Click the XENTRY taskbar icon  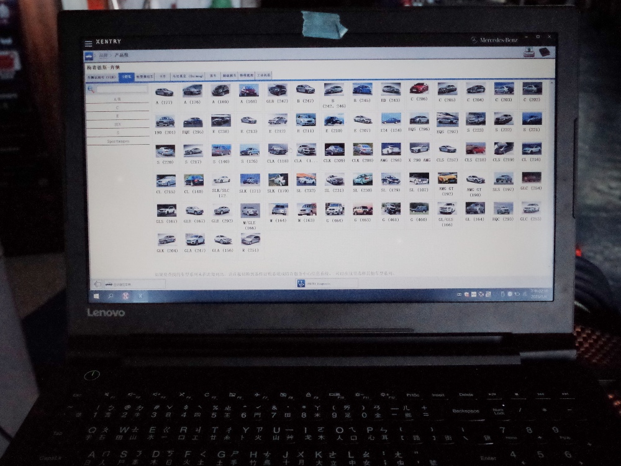click(140, 296)
